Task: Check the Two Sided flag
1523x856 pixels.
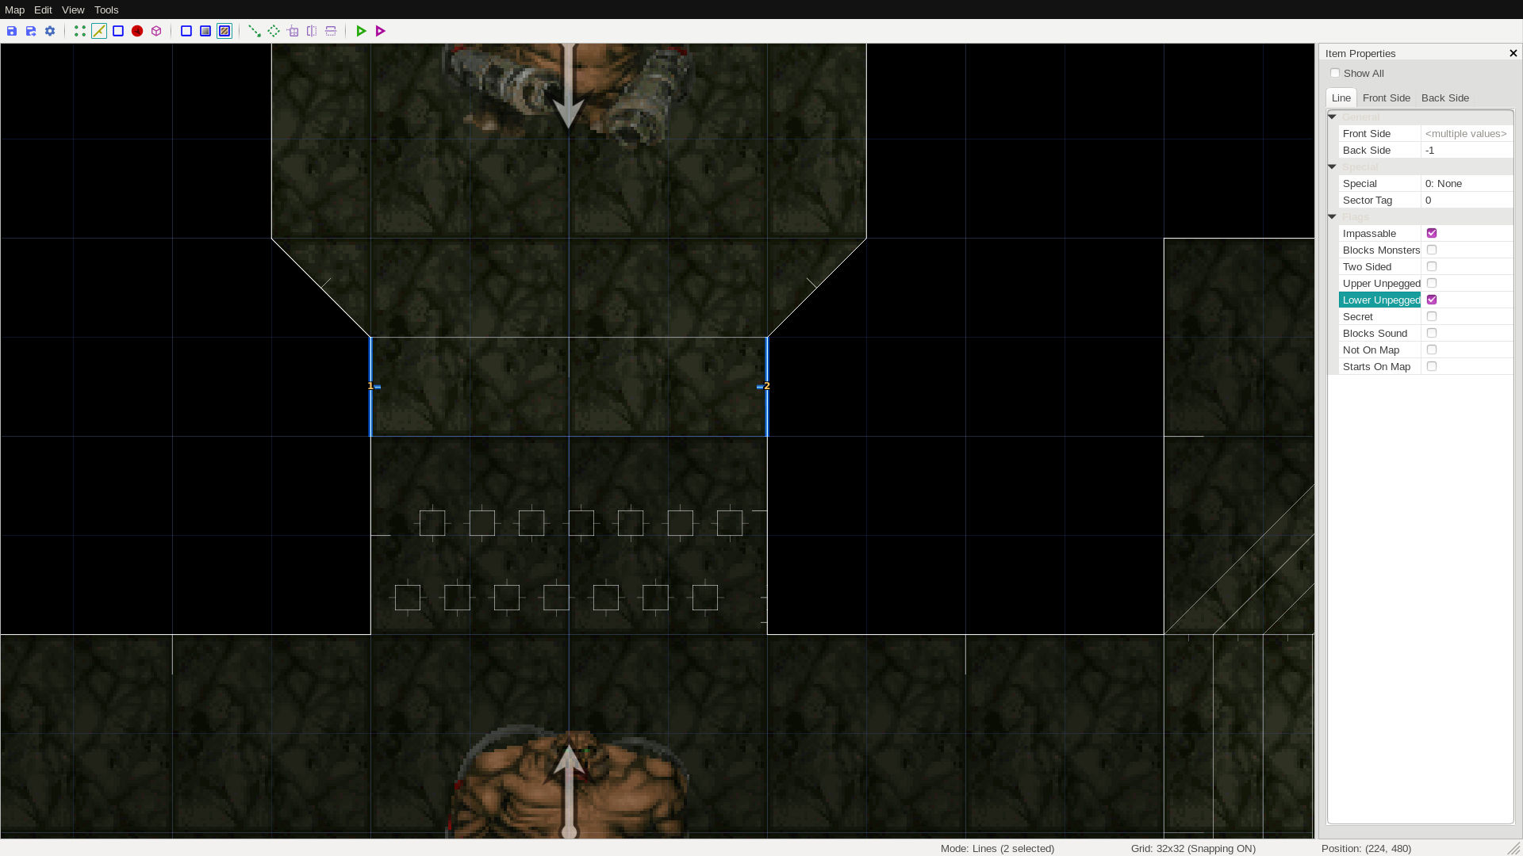Action: [x=1431, y=266]
